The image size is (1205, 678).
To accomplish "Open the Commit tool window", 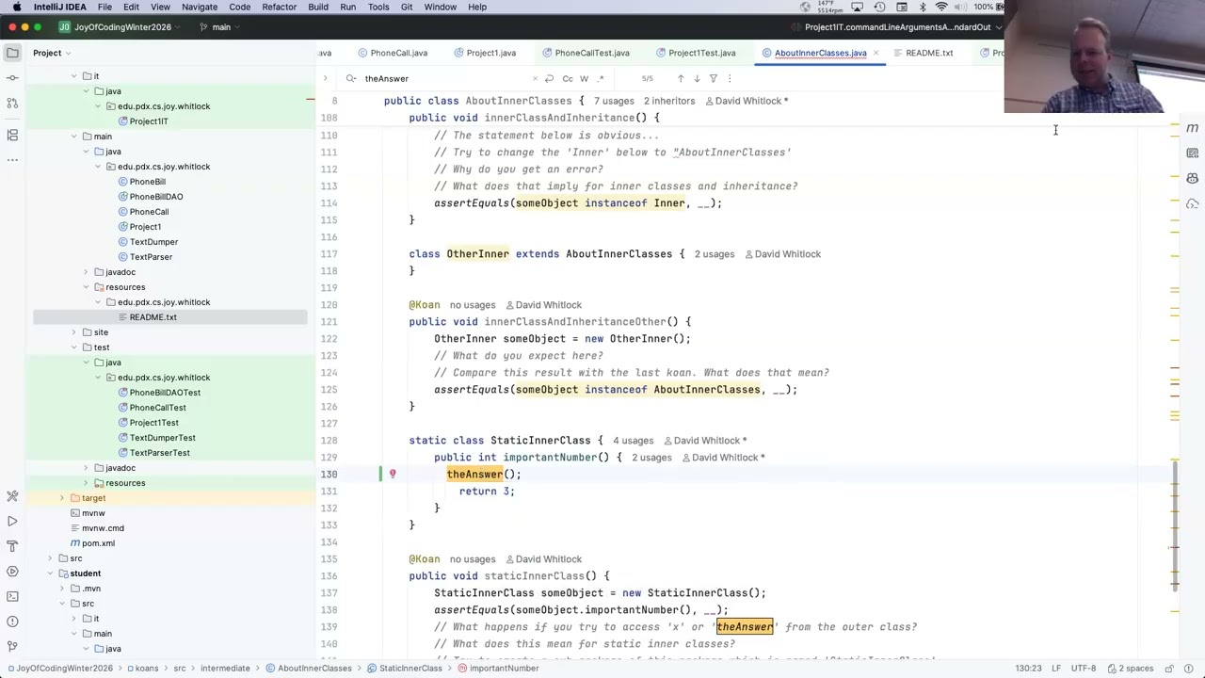I will [x=12, y=77].
